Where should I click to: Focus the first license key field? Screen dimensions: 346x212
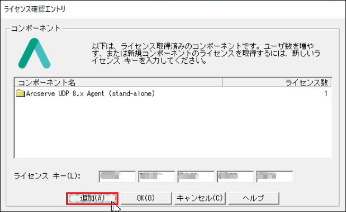pyautogui.click(x=117, y=176)
